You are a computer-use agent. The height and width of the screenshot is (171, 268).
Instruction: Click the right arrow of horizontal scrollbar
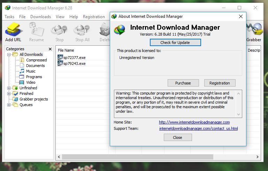(258, 157)
